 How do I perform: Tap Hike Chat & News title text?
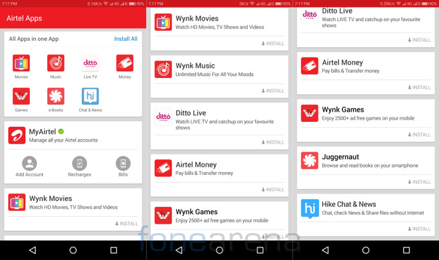point(349,204)
